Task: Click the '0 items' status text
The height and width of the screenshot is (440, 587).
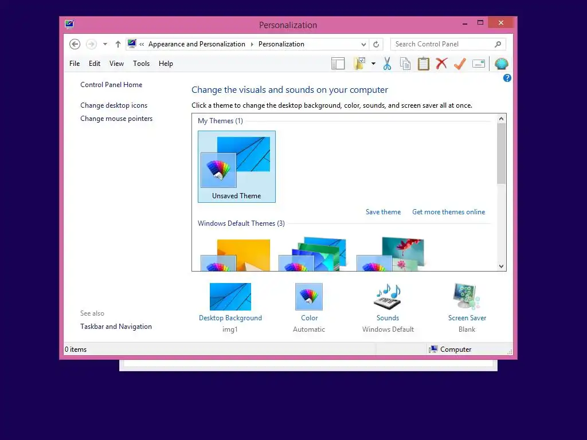Action: (x=76, y=349)
